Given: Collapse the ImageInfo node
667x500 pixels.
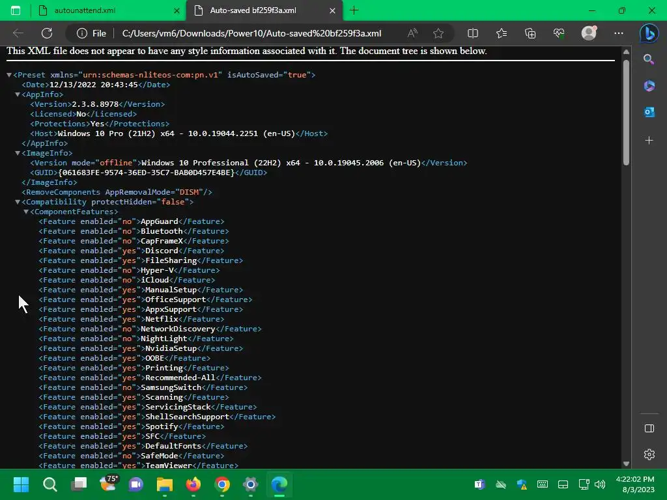Looking at the screenshot, I should click(x=18, y=153).
